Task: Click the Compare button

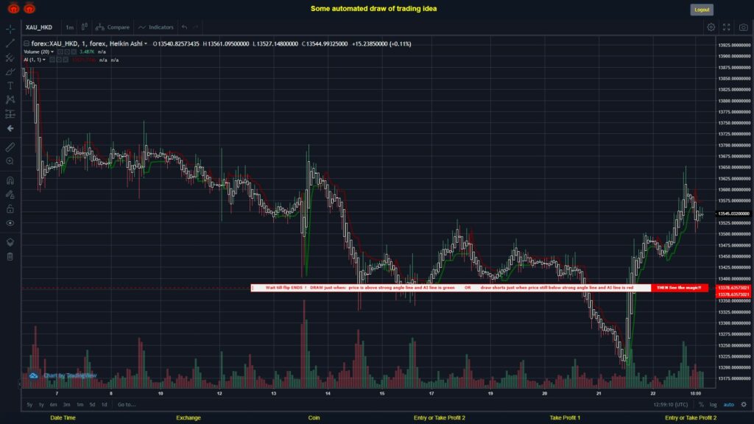Action: 113,27
